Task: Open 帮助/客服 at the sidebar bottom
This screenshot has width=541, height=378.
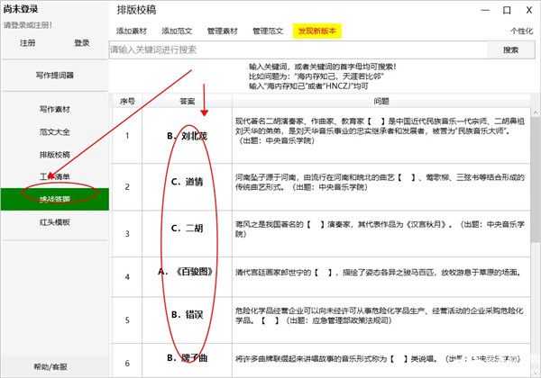Action: coord(54,366)
